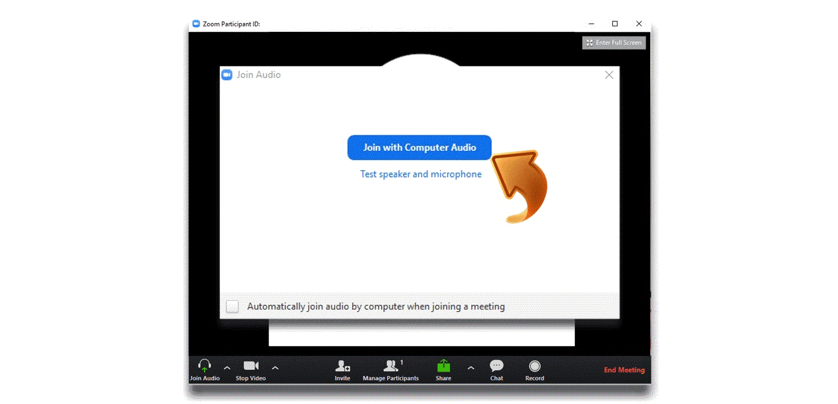Viewport: 838px width, 404px height.
Task: Stop Video using the camera icon
Action: pyautogui.click(x=251, y=366)
